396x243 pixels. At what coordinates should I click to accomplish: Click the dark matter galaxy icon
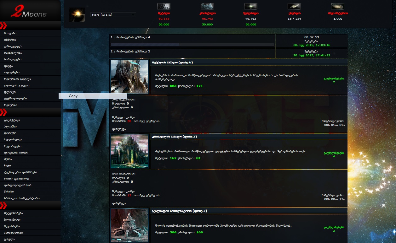pyautogui.click(x=338, y=6)
